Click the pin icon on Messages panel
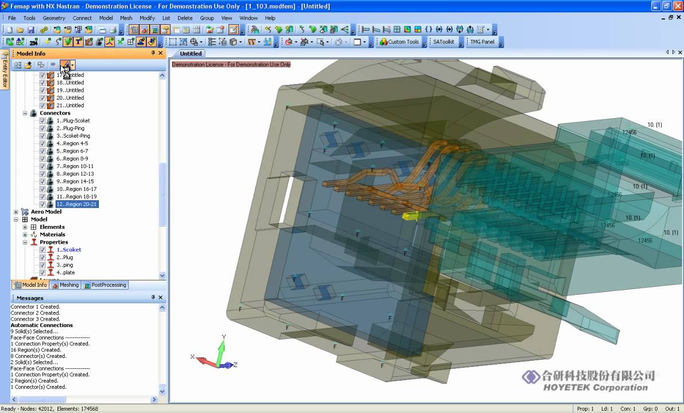684x413 pixels. (x=153, y=298)
